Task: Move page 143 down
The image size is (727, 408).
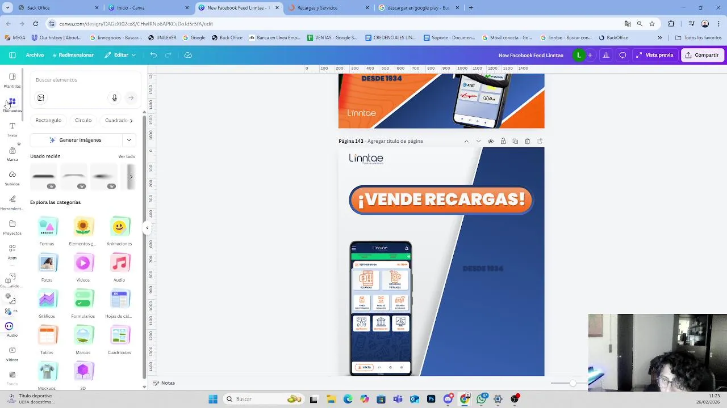Action: [x=478, y=141]
